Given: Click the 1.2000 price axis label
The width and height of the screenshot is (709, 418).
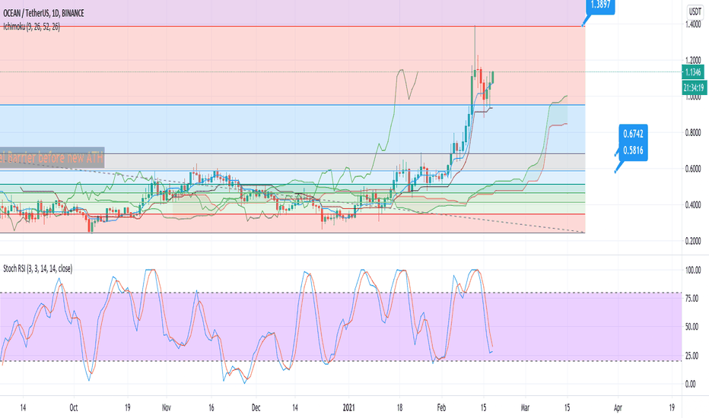Looking at the screenshot, I should point(693,61).
